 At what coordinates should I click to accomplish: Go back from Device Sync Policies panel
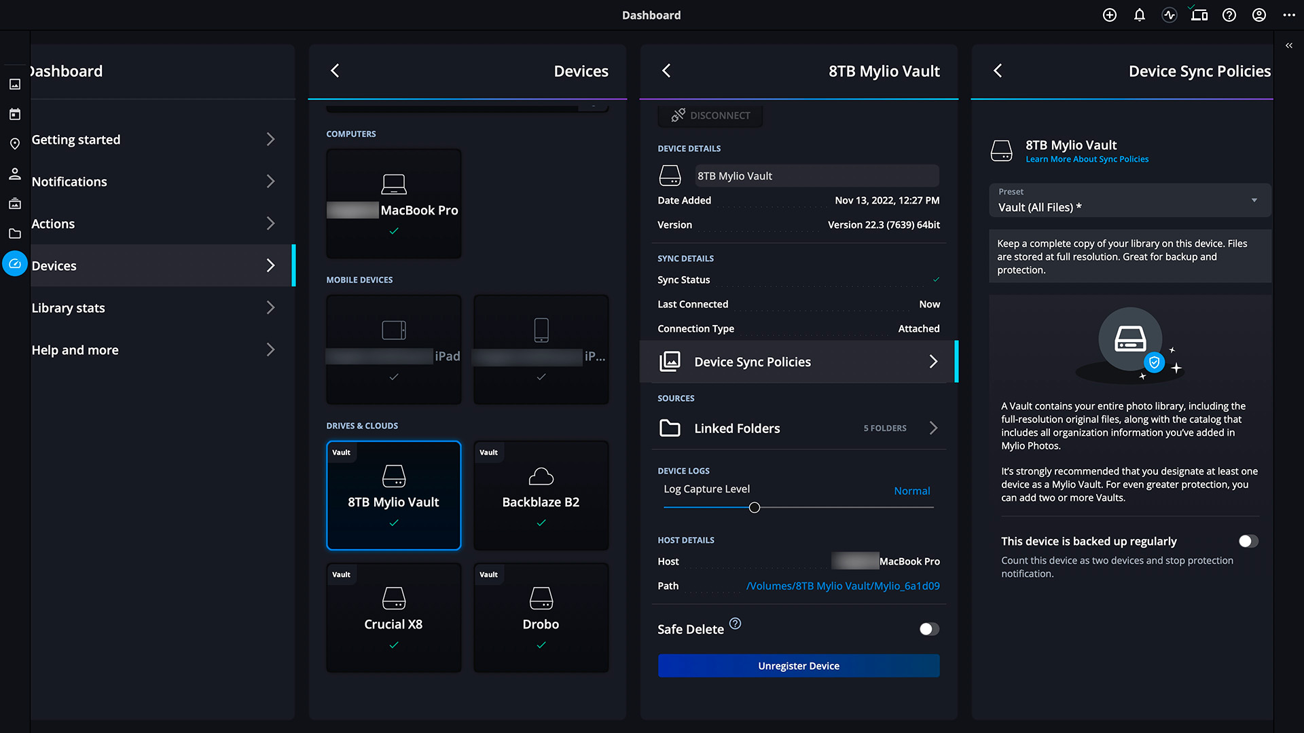[x=998, y=71]
